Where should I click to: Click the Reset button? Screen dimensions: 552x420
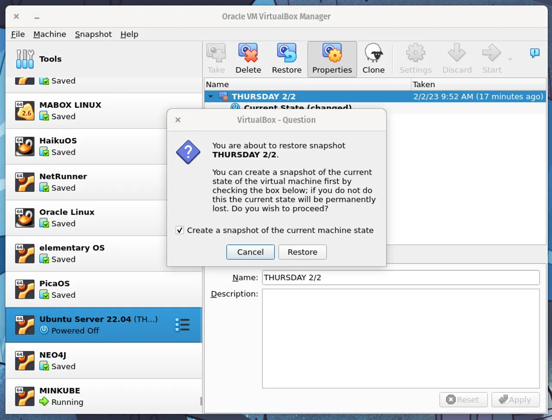463,400
